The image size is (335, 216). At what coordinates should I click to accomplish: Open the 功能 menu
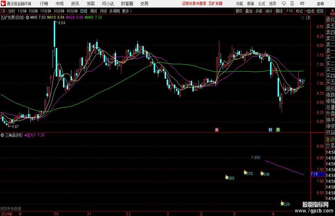tap(240, 4)
